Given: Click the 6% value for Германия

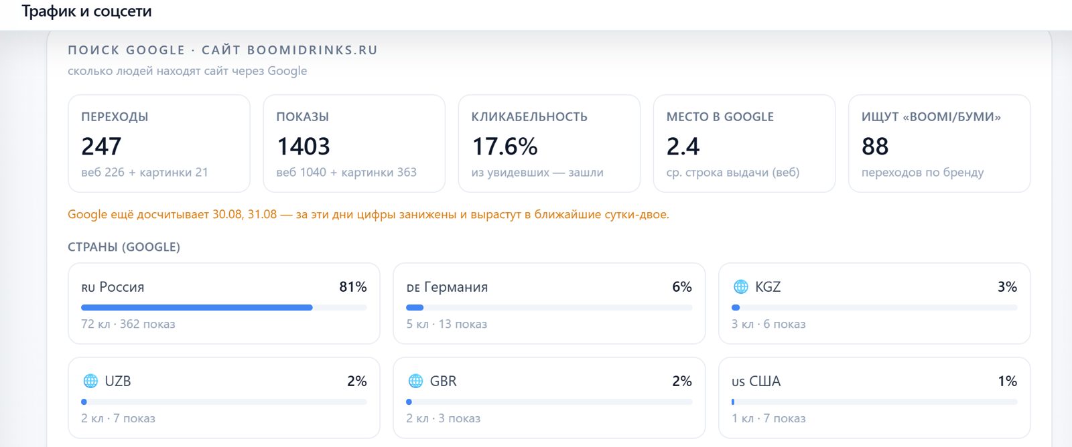Looking at the screenshot, I should [x=682, y=287].
